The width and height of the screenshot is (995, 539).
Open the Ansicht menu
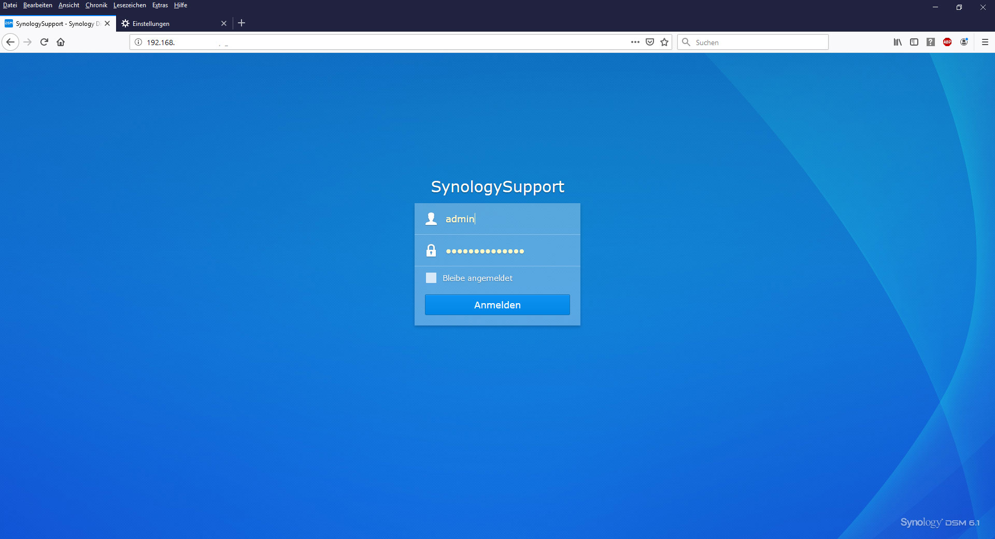point(69,5)
